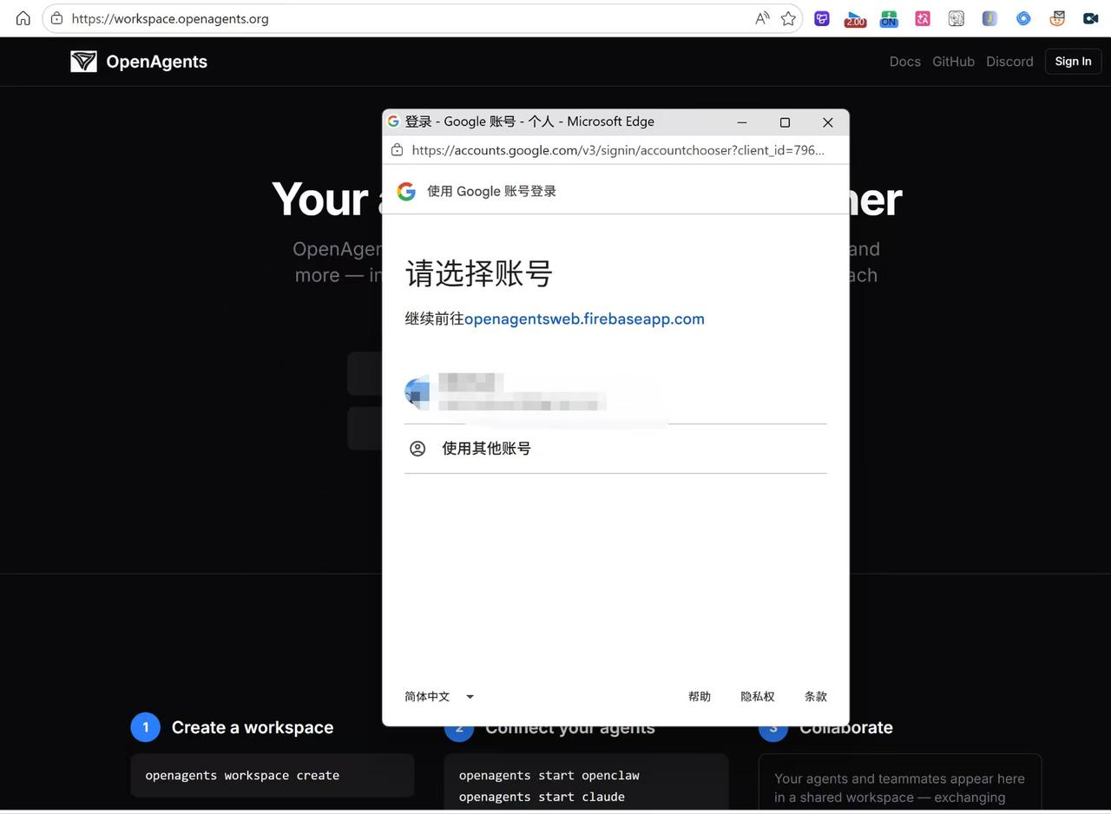Click the OpenAgents logo icon
The image size is (1111, 814).
[83, 61]
